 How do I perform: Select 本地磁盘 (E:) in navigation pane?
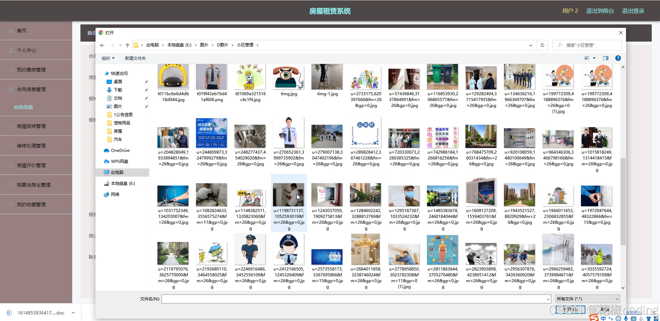pos(123,183)
